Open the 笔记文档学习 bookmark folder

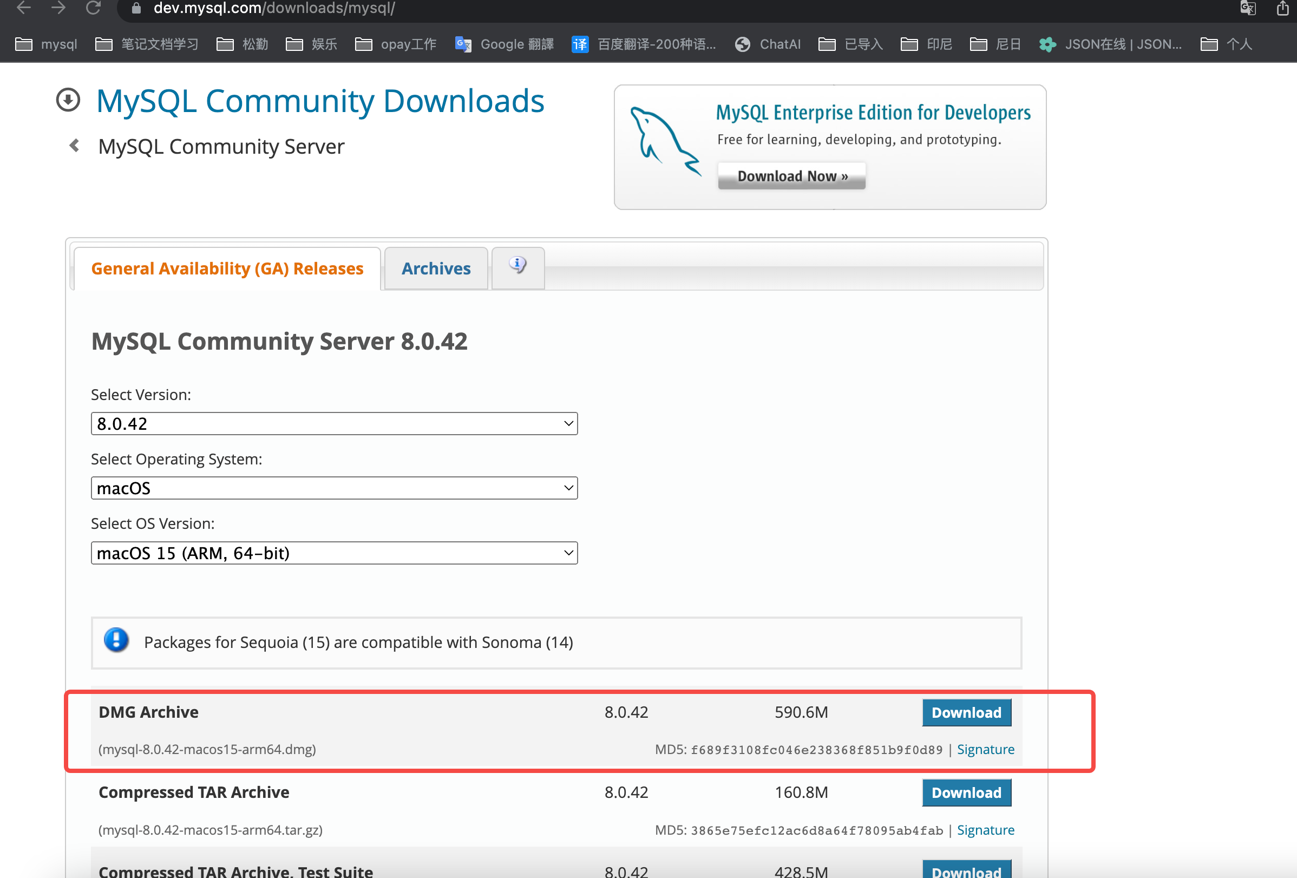(x=147, y=44)
